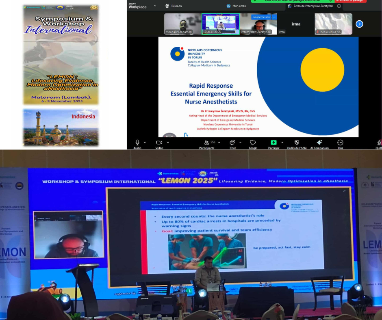382x320 pixels.
Task: Expand the audio options arrow
Action: [x=145, y=143]
